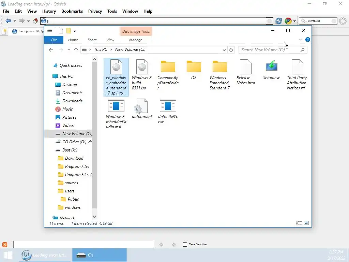Open Program Files folder in navigation pane

coord(74,166)
